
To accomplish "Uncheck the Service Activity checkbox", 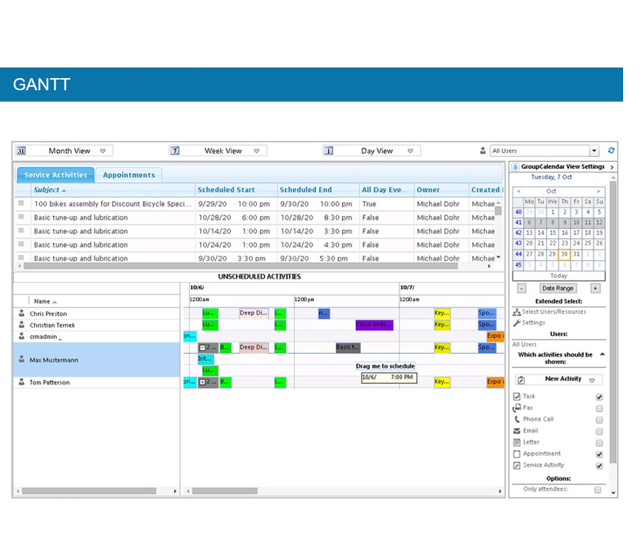I will (599, 466).
